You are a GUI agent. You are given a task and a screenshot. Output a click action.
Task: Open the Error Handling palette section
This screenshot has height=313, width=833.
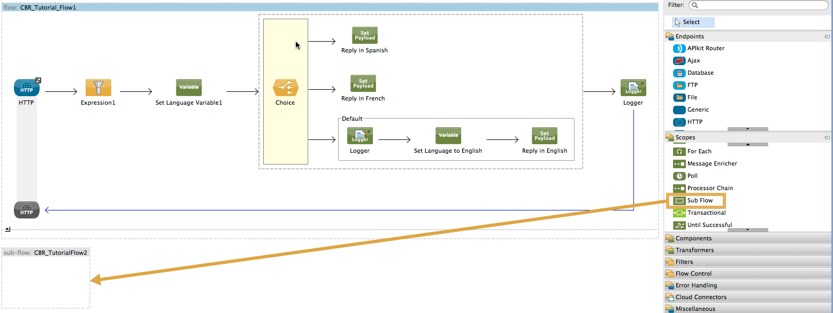click(x=696, y=285)
